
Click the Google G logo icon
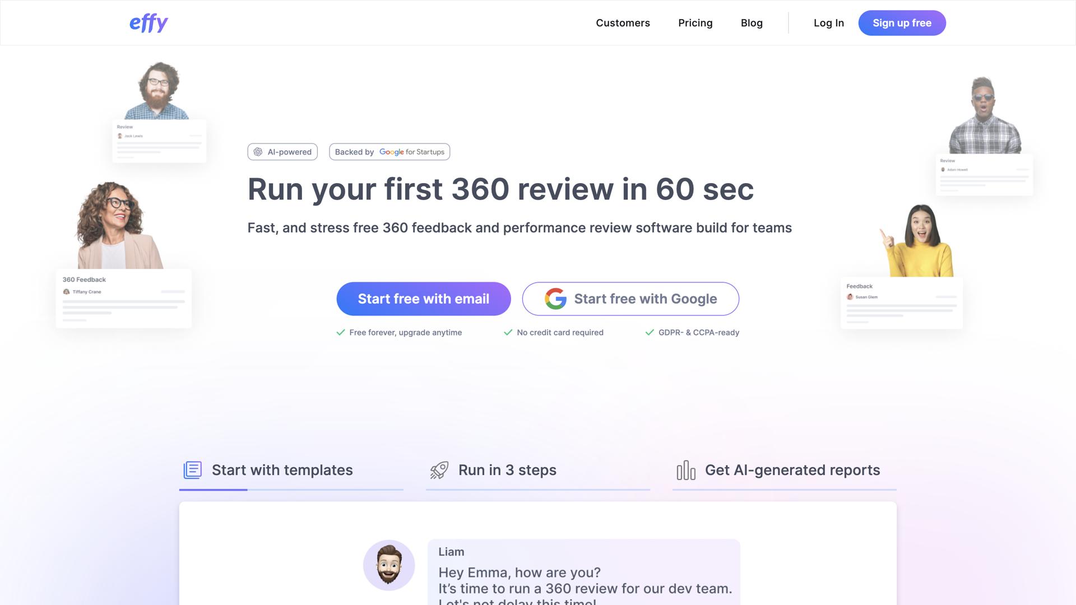[555, 299]
